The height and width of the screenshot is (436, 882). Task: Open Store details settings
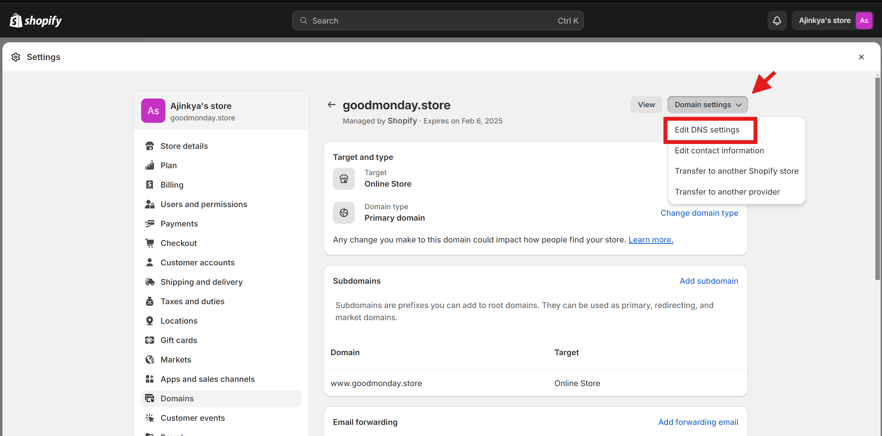(x=221, y=146)
